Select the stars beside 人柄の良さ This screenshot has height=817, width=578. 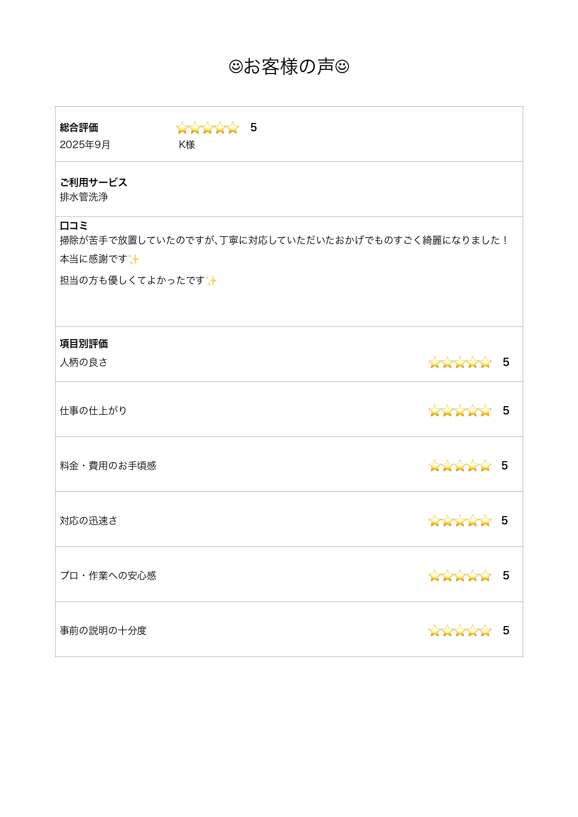coord(460,362)
